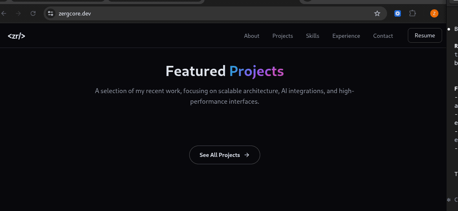Bookmark this page with the star icon
458x211 pixels.
(377, 13)
